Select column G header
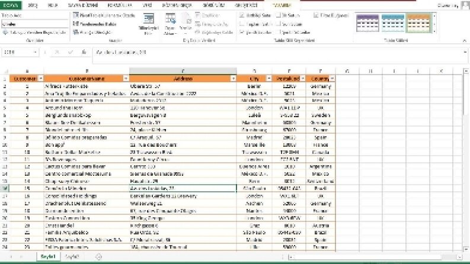This screenshot has height=264, width=470. coord(347,71)
